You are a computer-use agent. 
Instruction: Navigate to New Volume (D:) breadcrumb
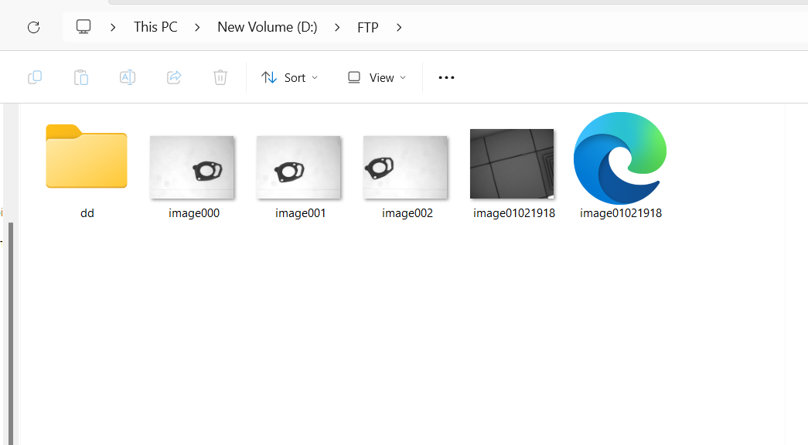coord(268,27)
